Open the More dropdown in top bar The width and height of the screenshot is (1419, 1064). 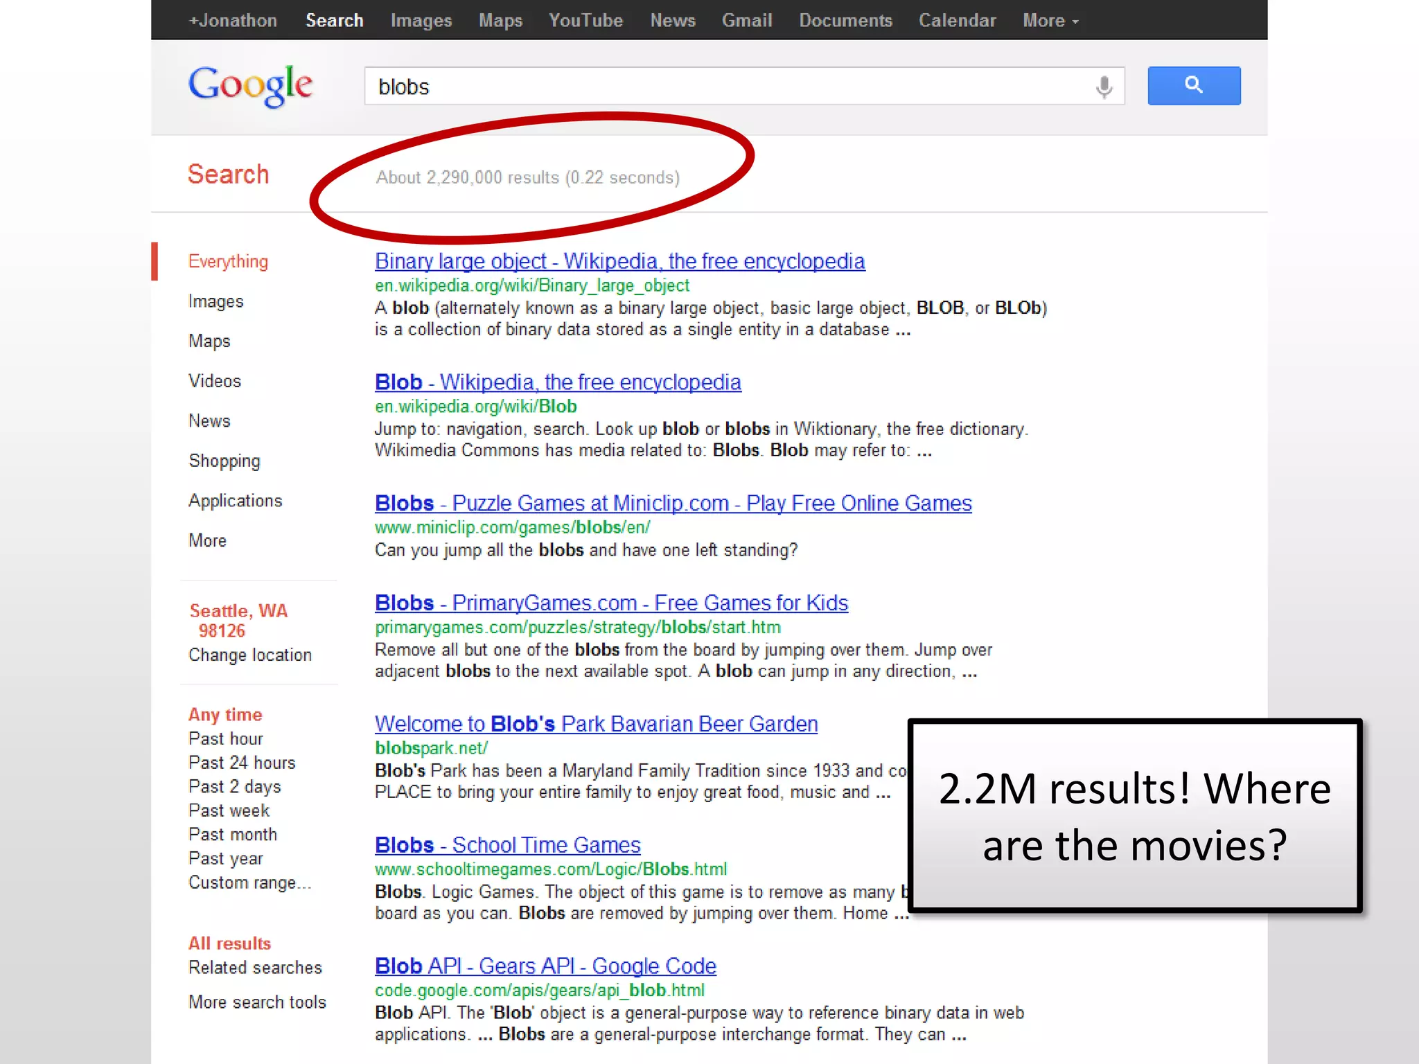pos(1050,21)
